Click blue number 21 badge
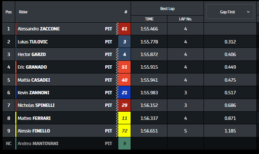Viewport: 259px width, 154px height. (124, 93)
